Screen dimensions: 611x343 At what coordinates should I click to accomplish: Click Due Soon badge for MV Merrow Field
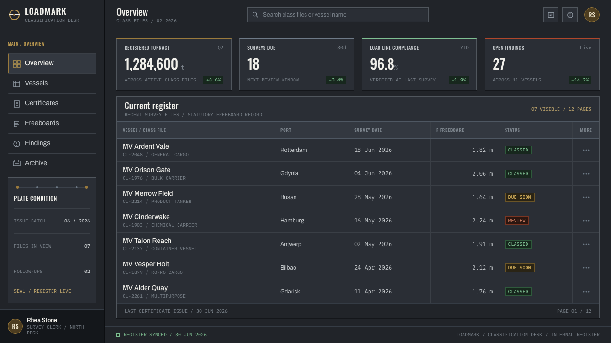pos(520,197)
